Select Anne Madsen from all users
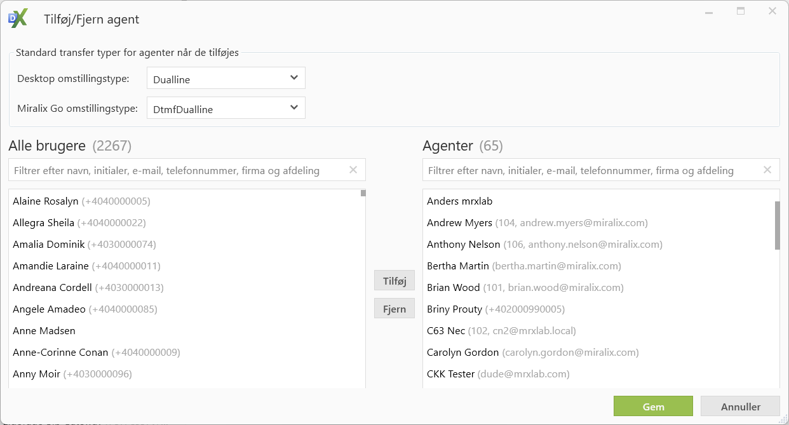This screenshot has width=789, height=425. tap(44, 331)
